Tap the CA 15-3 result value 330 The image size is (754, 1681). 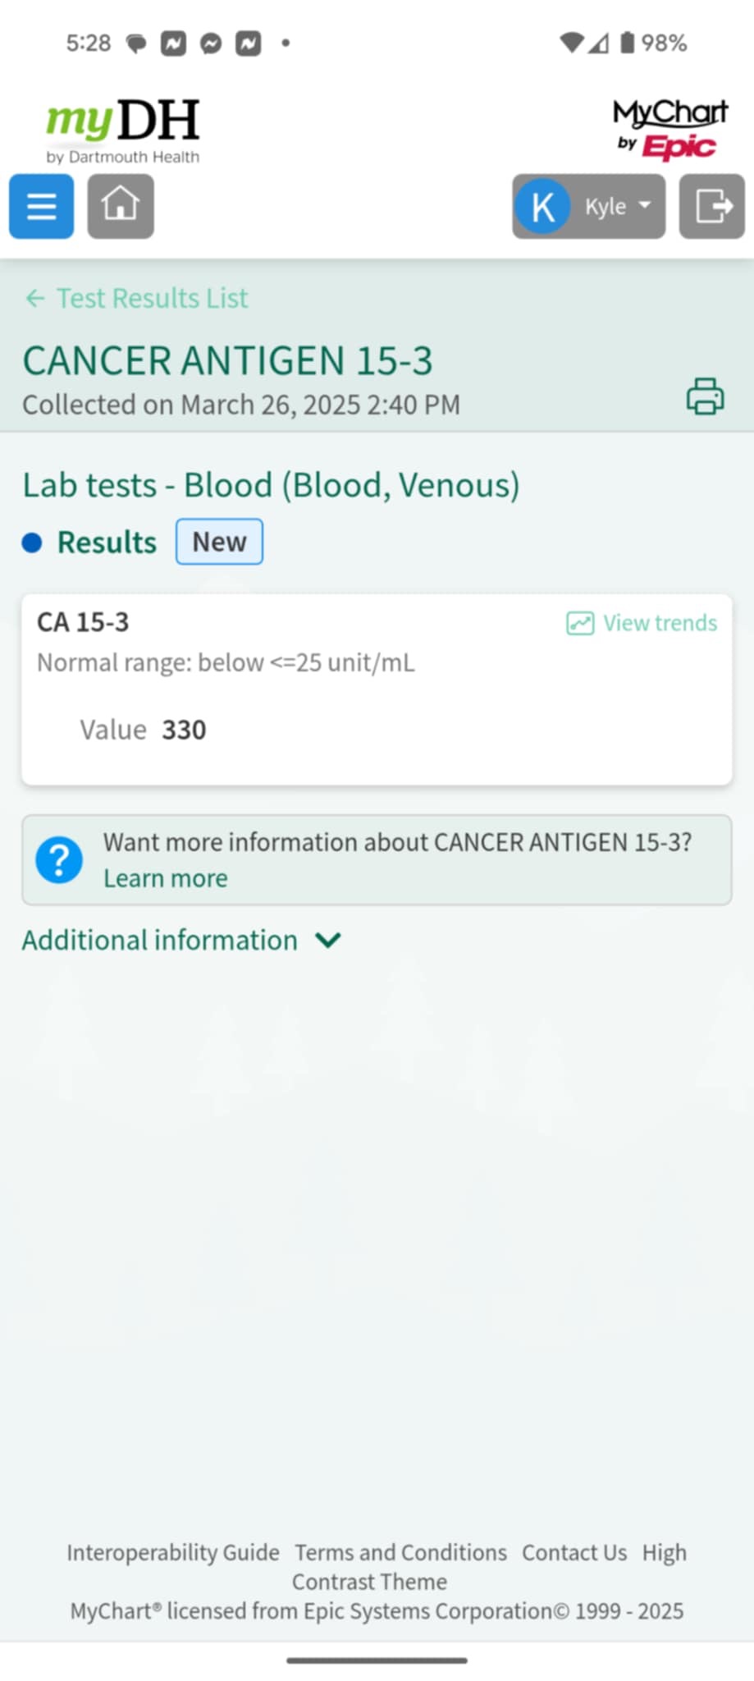(184, 730)
